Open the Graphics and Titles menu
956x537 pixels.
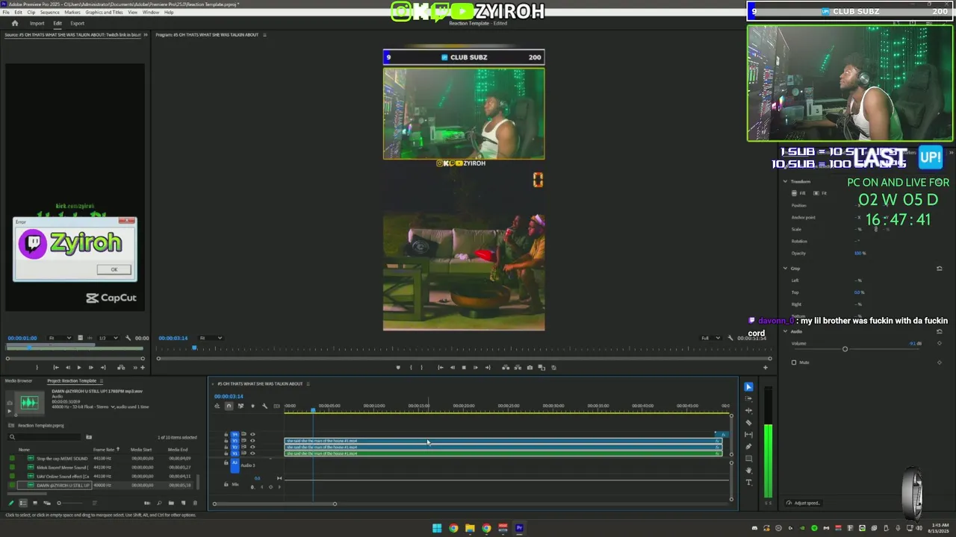pyautogui.click(x=104, y=12)
